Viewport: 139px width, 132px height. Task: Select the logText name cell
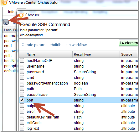click(x=33, y=129)
